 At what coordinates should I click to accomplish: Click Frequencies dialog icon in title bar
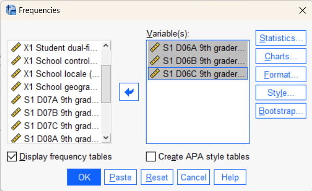[11, 10]
